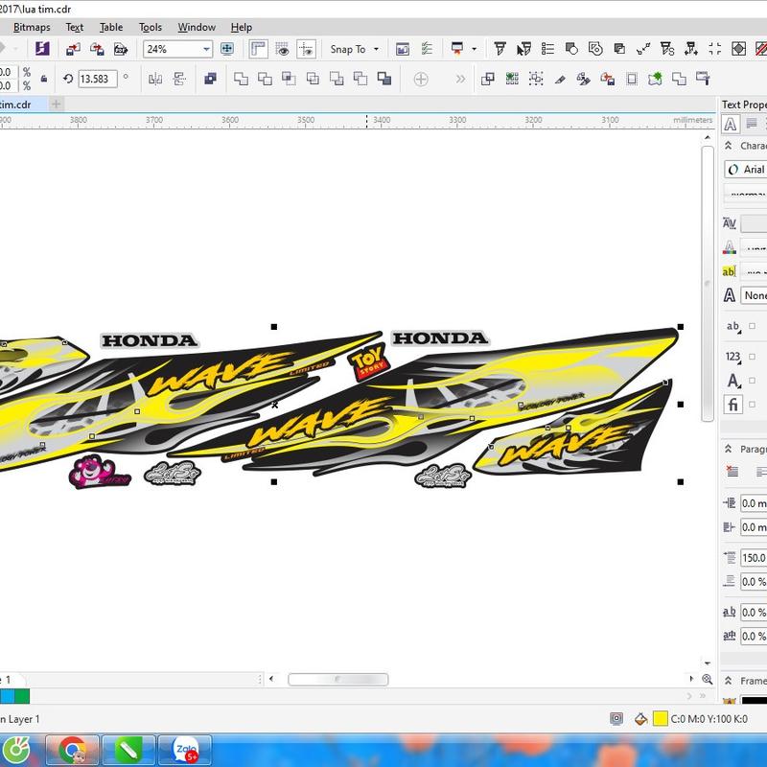Expand the toolbar overflow chevron
Viewport: 767px width, 767px height.
coord(460,79)
